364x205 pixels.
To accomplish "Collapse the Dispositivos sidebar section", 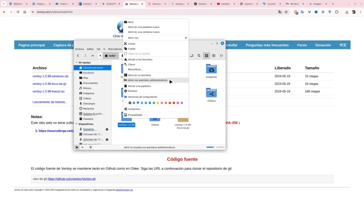I will coord(76,124).
